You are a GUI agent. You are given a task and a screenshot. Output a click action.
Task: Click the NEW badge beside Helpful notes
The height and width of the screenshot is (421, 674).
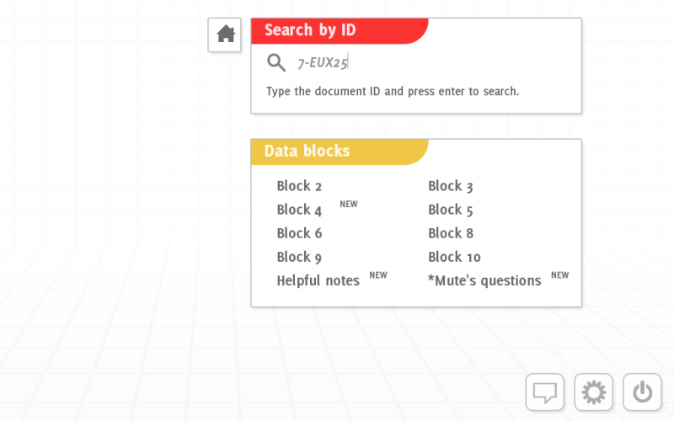(378, 275)
